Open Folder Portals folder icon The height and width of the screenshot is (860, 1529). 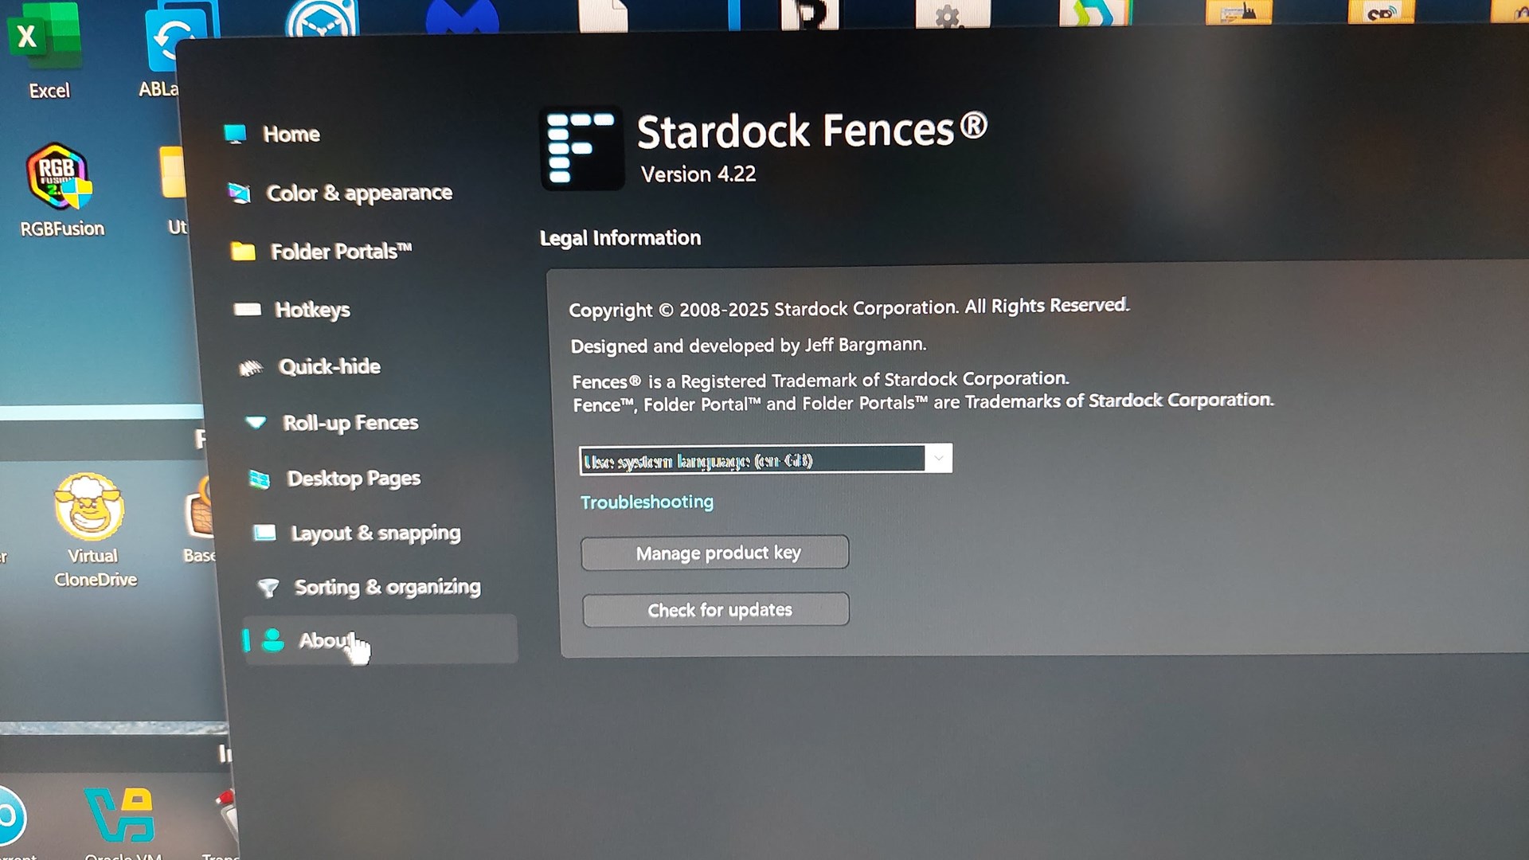click(243, 252)
